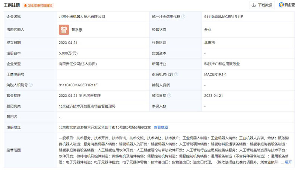Open the 曾 avatar of legal representative
298x172 pixels.
pyautogui.click(x=64, y=30)
